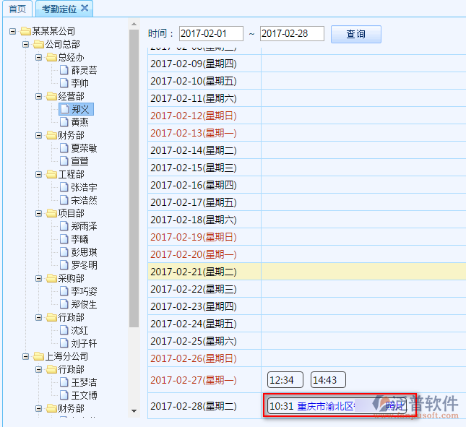
Task: Open the 重庆市渝北区 location link
Action: pyautogui.click(x=326, y=406)
